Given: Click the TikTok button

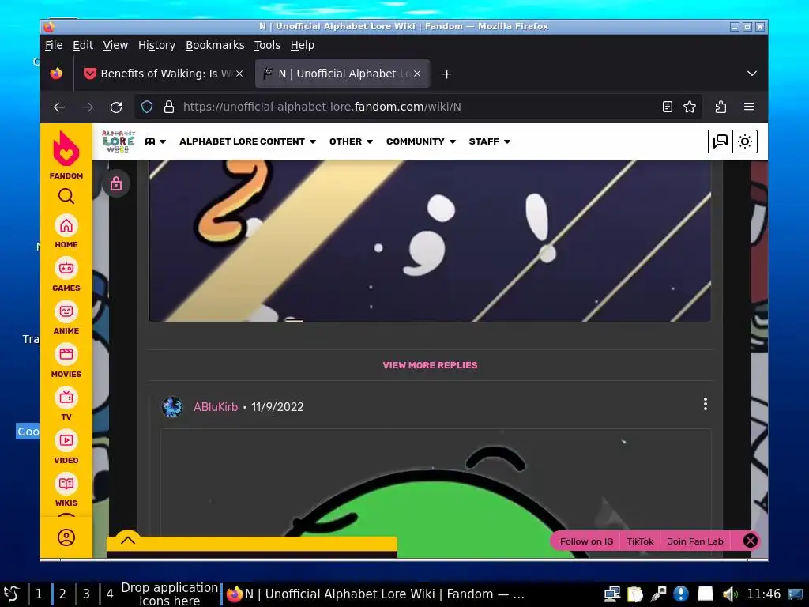Looking at the screenshot, I should pos(640,541).
